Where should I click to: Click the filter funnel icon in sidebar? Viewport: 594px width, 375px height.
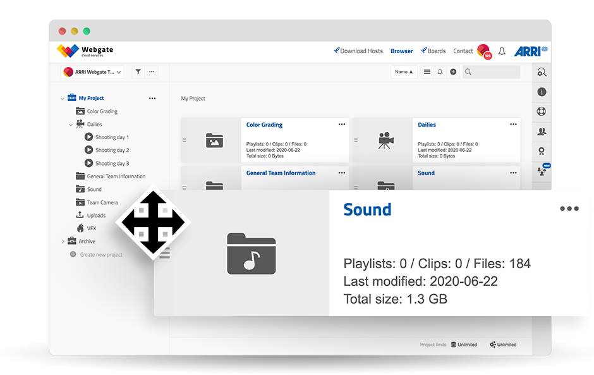(x=138, y=72)
